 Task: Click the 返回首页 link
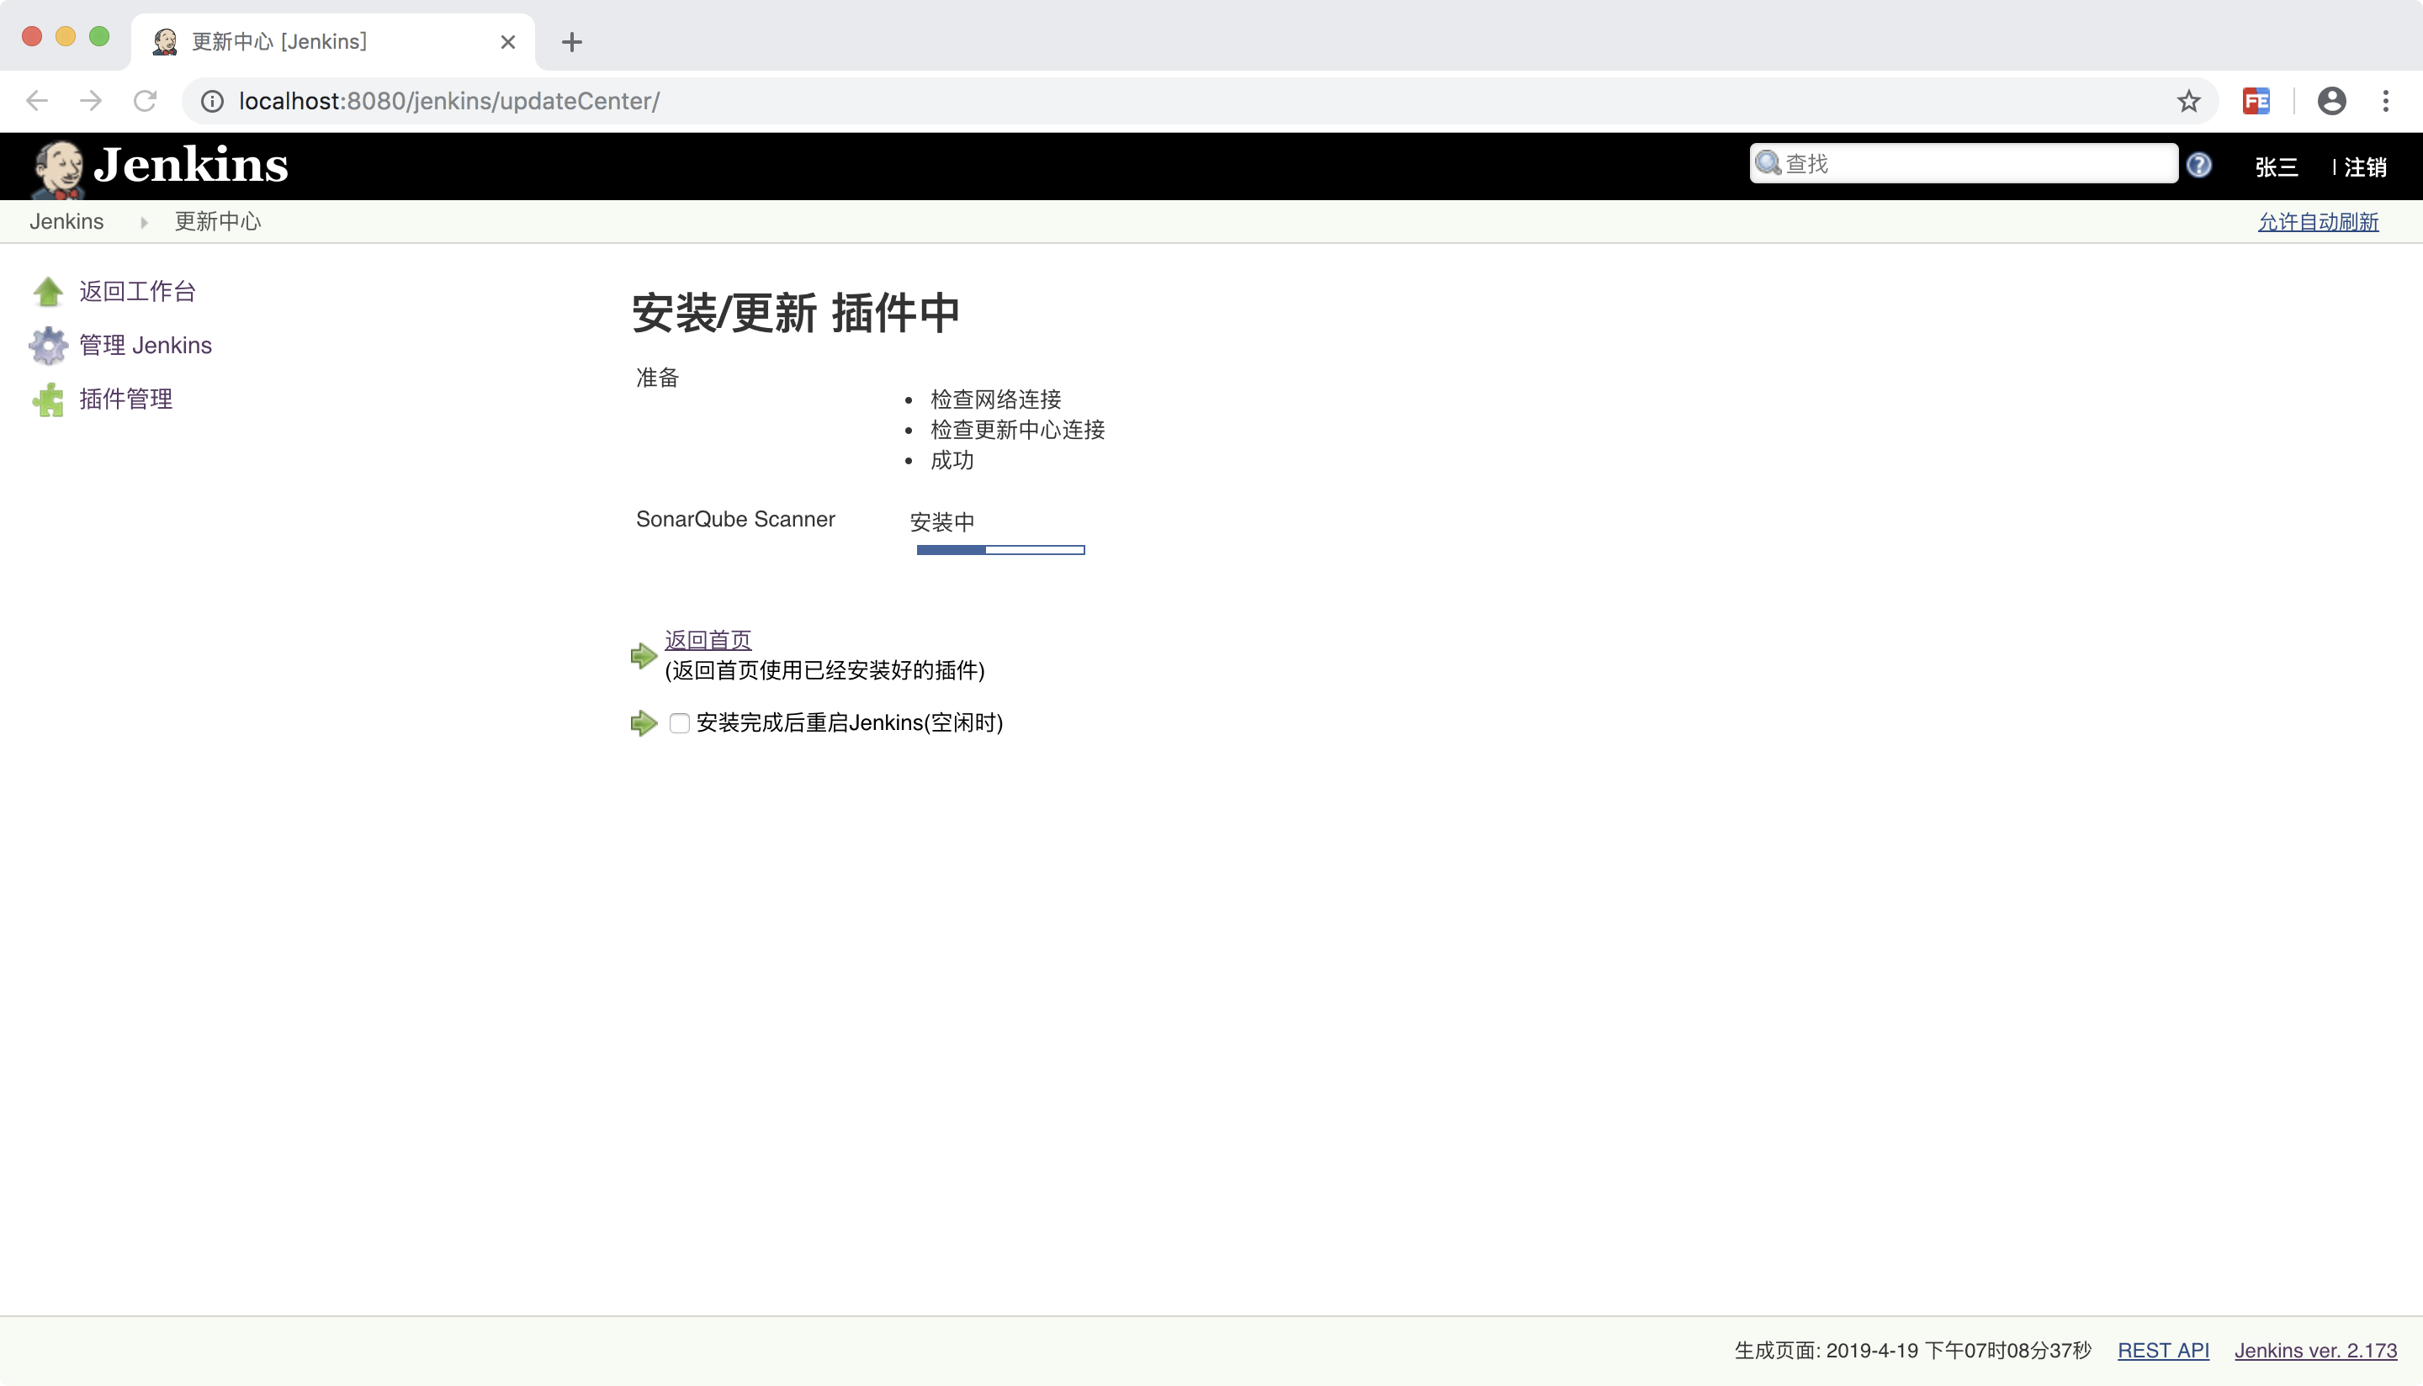[708, 640]
